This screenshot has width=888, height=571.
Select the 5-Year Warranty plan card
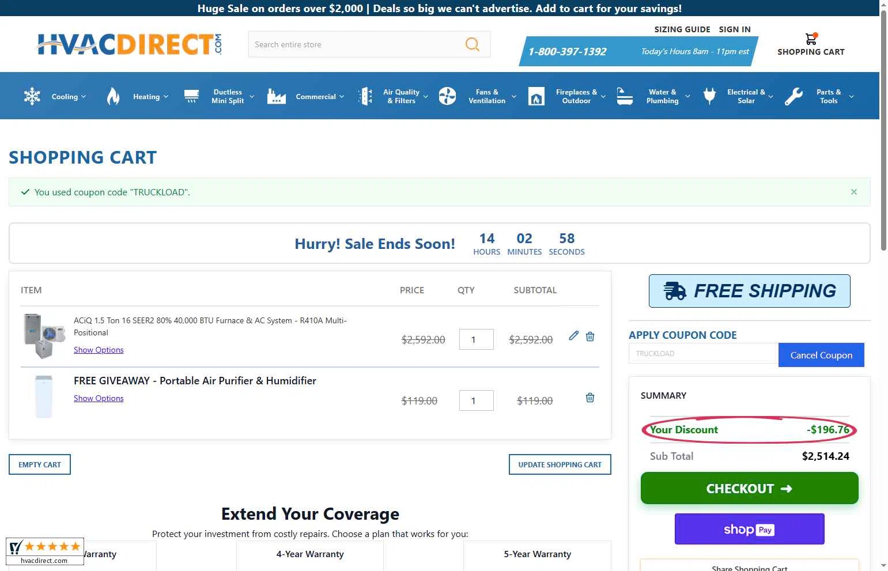coord(537,555)
